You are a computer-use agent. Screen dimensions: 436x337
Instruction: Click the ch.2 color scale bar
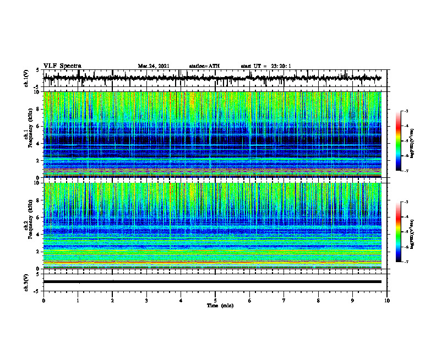pyautogui.click(x=398, y=232)
